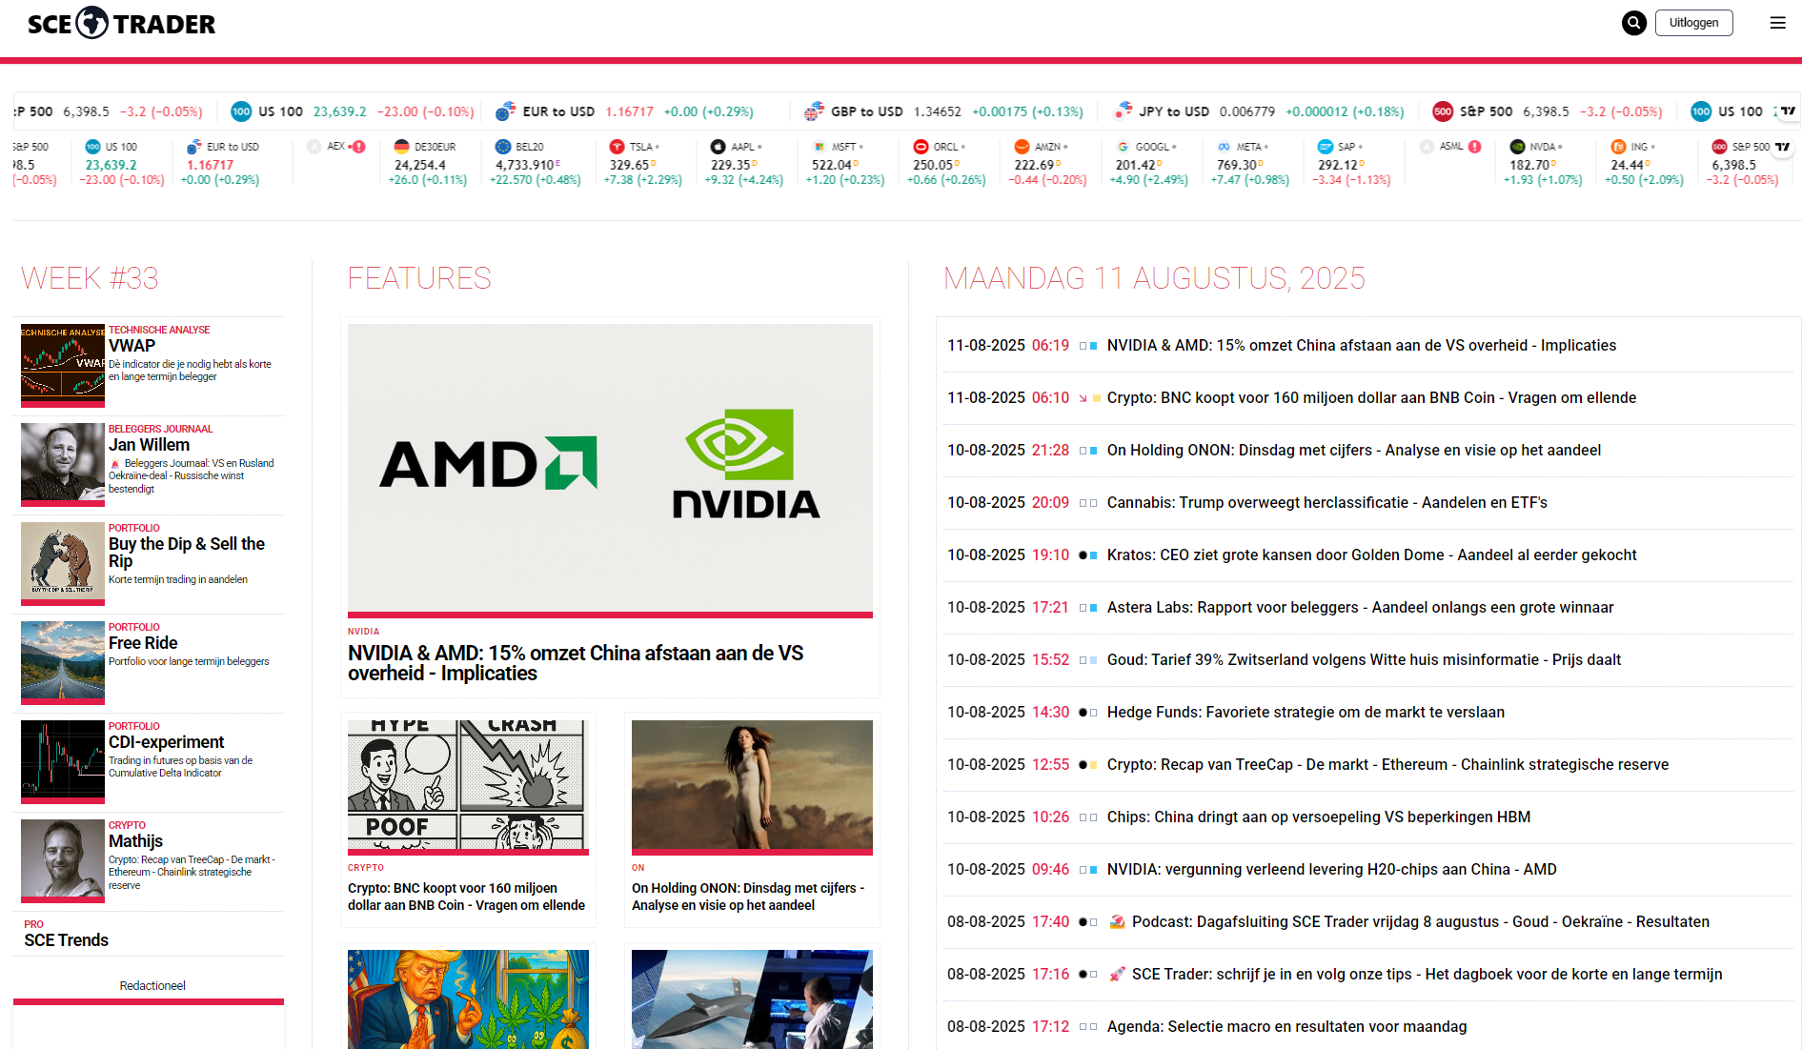Click the JPY to USD quote 0.006779
1802x1049 pixels.
pos(1247,111)
